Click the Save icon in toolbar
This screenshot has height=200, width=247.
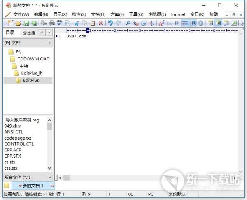[x=26, y=23]
